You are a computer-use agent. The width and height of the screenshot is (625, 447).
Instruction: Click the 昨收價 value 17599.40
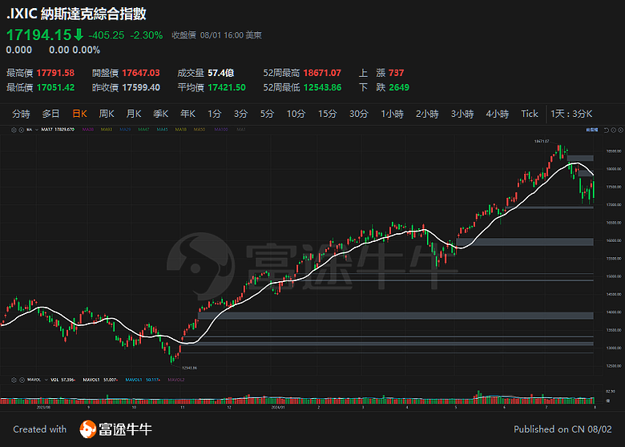point(141,87)
